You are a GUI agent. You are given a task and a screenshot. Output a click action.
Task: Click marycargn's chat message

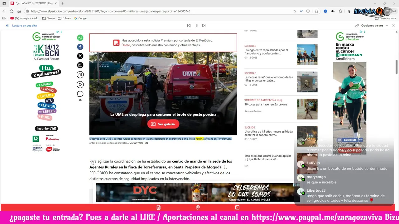(x=321, y=182)
